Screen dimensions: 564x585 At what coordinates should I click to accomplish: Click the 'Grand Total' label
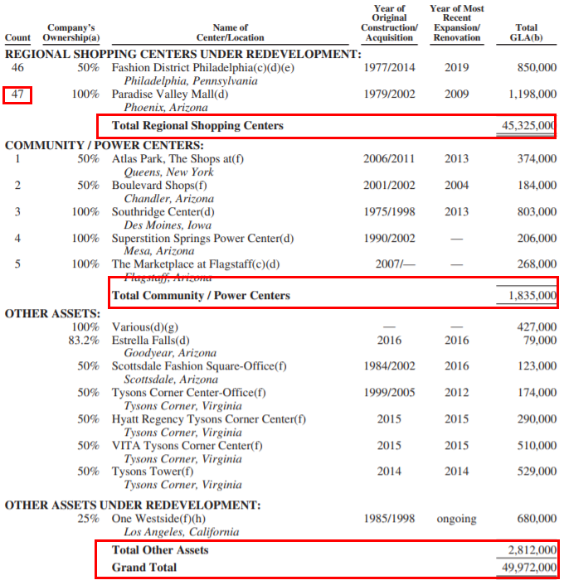[x=144, y=568]
